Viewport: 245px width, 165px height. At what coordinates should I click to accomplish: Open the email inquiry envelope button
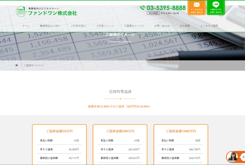(x=196, y=7)
